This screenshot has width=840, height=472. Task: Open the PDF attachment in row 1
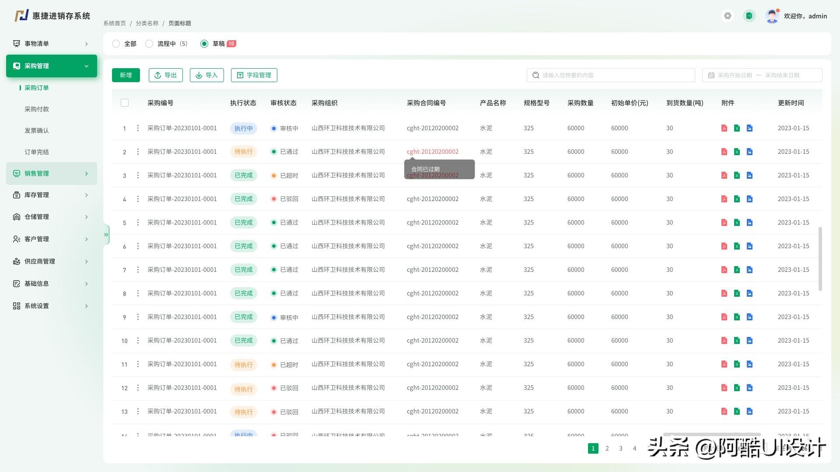(724, 128)
